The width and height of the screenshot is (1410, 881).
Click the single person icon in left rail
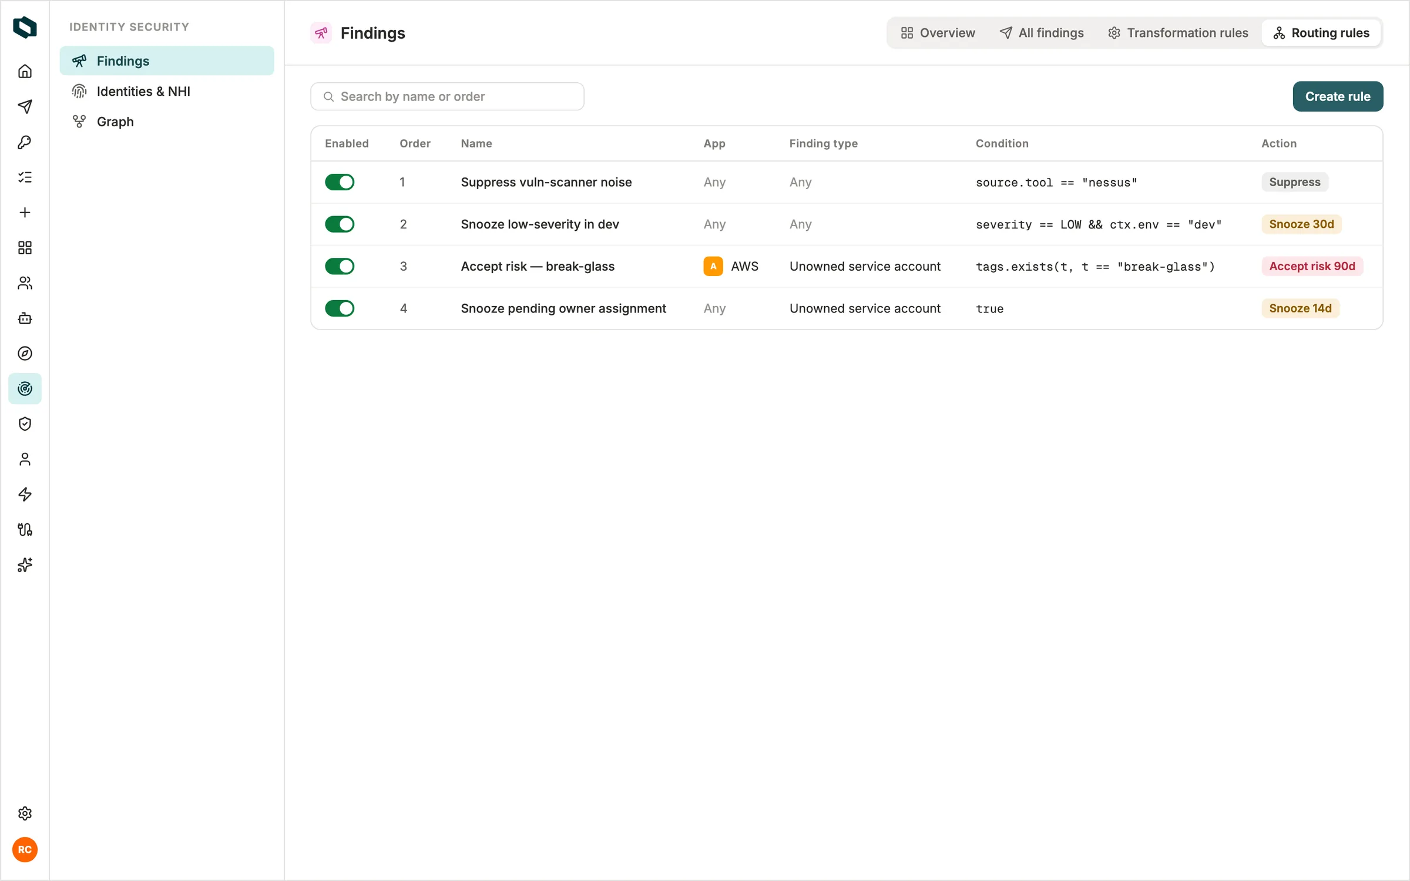tap(25, 459)
